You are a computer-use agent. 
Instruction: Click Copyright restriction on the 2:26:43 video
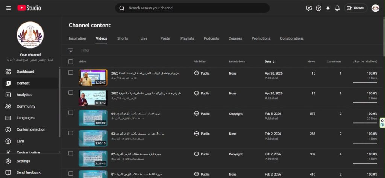pos(236,154)
